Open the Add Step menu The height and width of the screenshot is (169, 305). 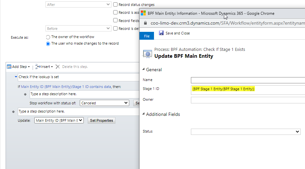21,67
